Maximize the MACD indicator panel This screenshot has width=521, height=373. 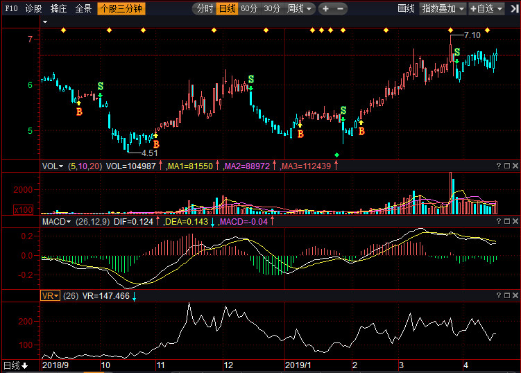506,221
